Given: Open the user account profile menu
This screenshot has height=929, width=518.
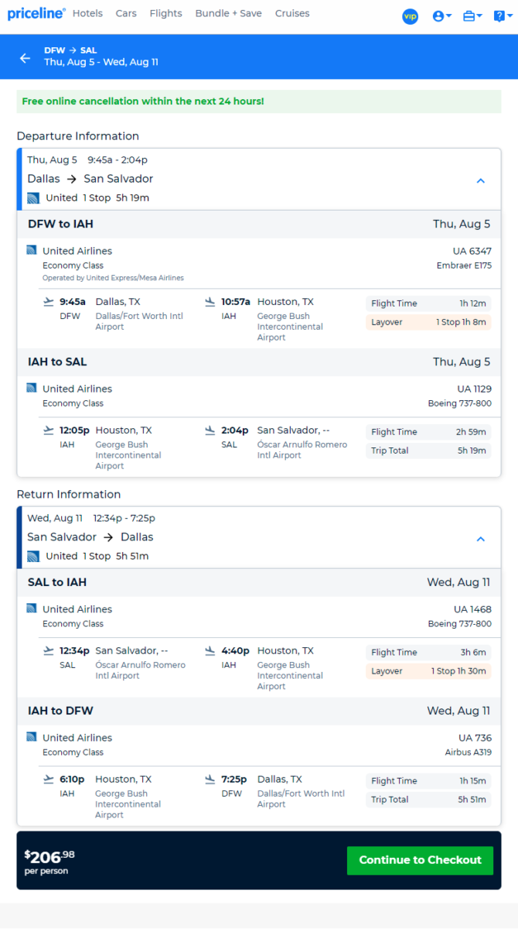Looking at the screenshot, I should pyautogui.click(x=442, y=16).
